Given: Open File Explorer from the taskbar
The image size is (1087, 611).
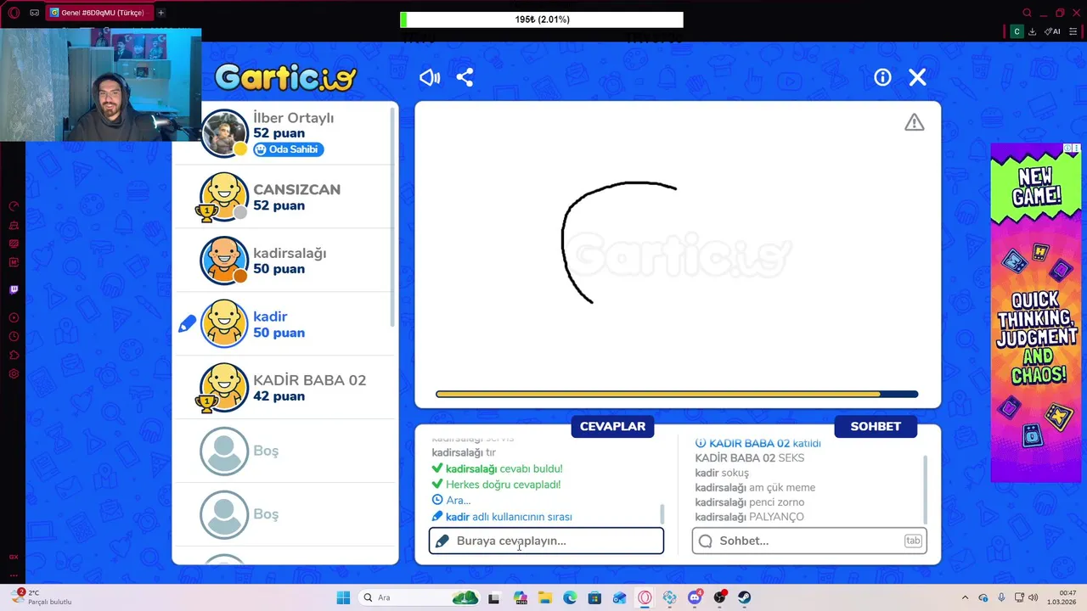Looking at the screenshot, I should [544, 597].
